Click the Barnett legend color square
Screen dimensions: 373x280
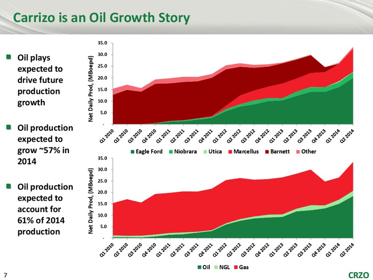(267, 152)
